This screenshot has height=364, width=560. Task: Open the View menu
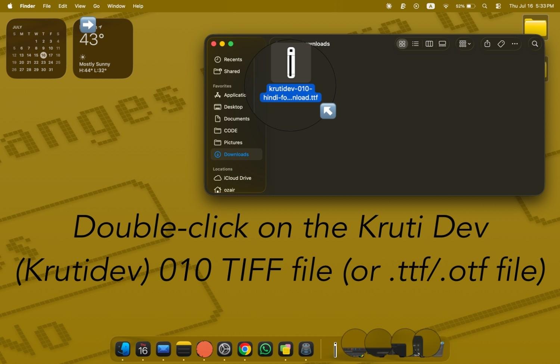click(80, 6)
